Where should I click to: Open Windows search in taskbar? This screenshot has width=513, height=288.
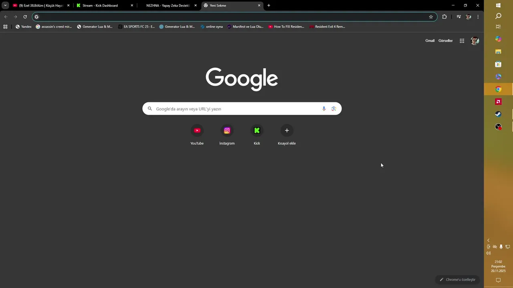click(x=498, y=16)
